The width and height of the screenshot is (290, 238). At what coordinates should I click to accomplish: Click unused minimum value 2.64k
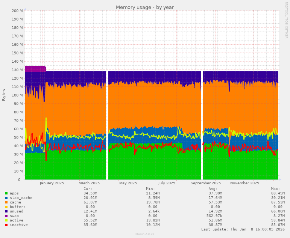tap(154, 211)
